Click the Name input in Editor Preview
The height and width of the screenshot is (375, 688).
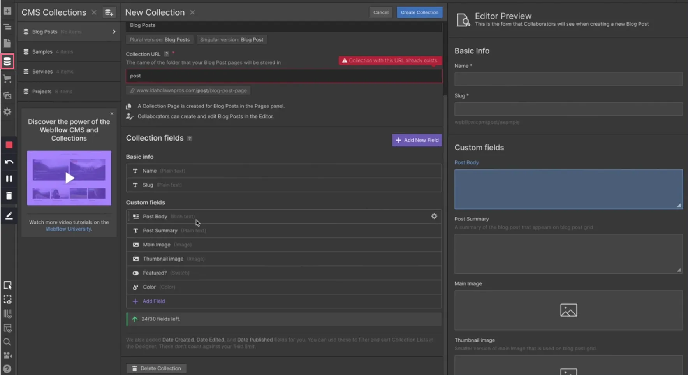[568, 79]
